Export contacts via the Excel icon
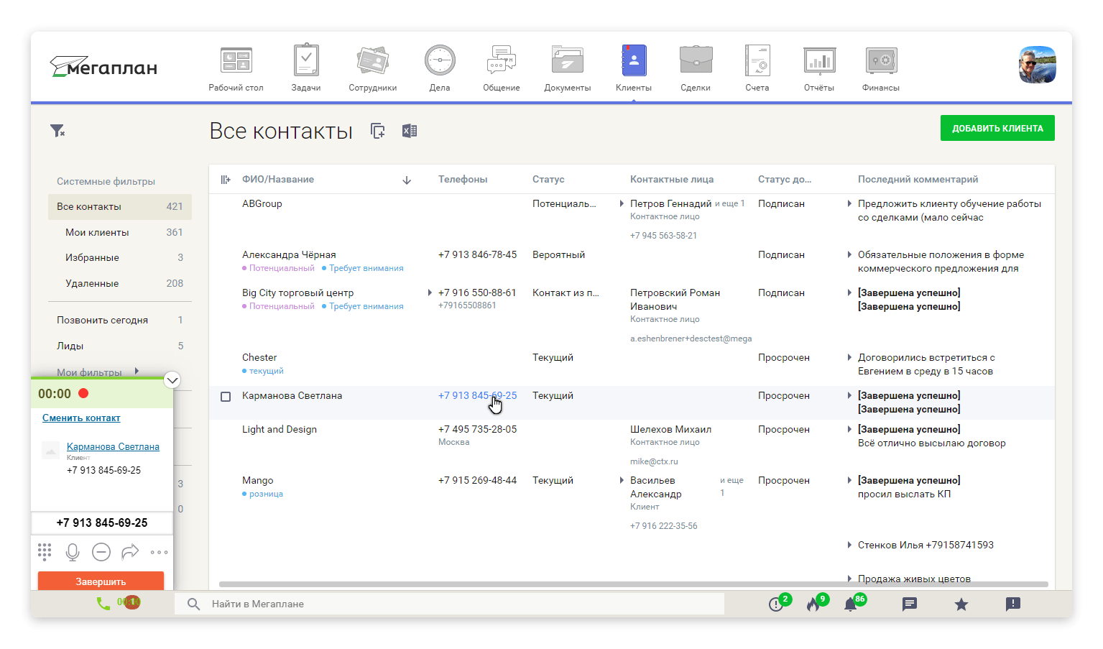This screenshot has height=649, width=1103. pyautogui.click(x=409, y=130)
